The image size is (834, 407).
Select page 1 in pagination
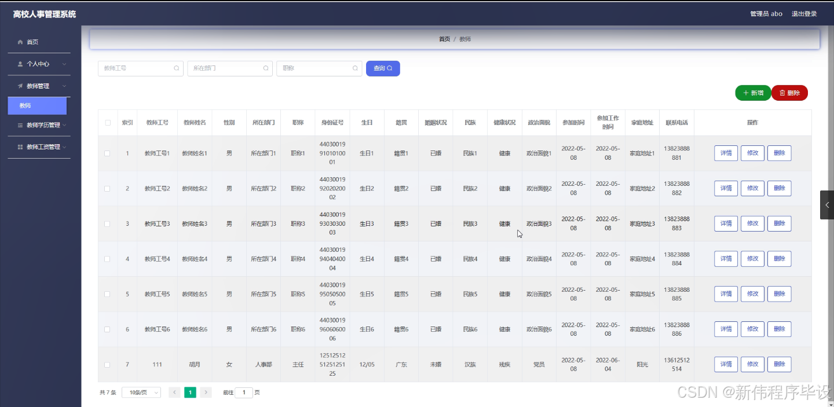click(x=190, y=393)
